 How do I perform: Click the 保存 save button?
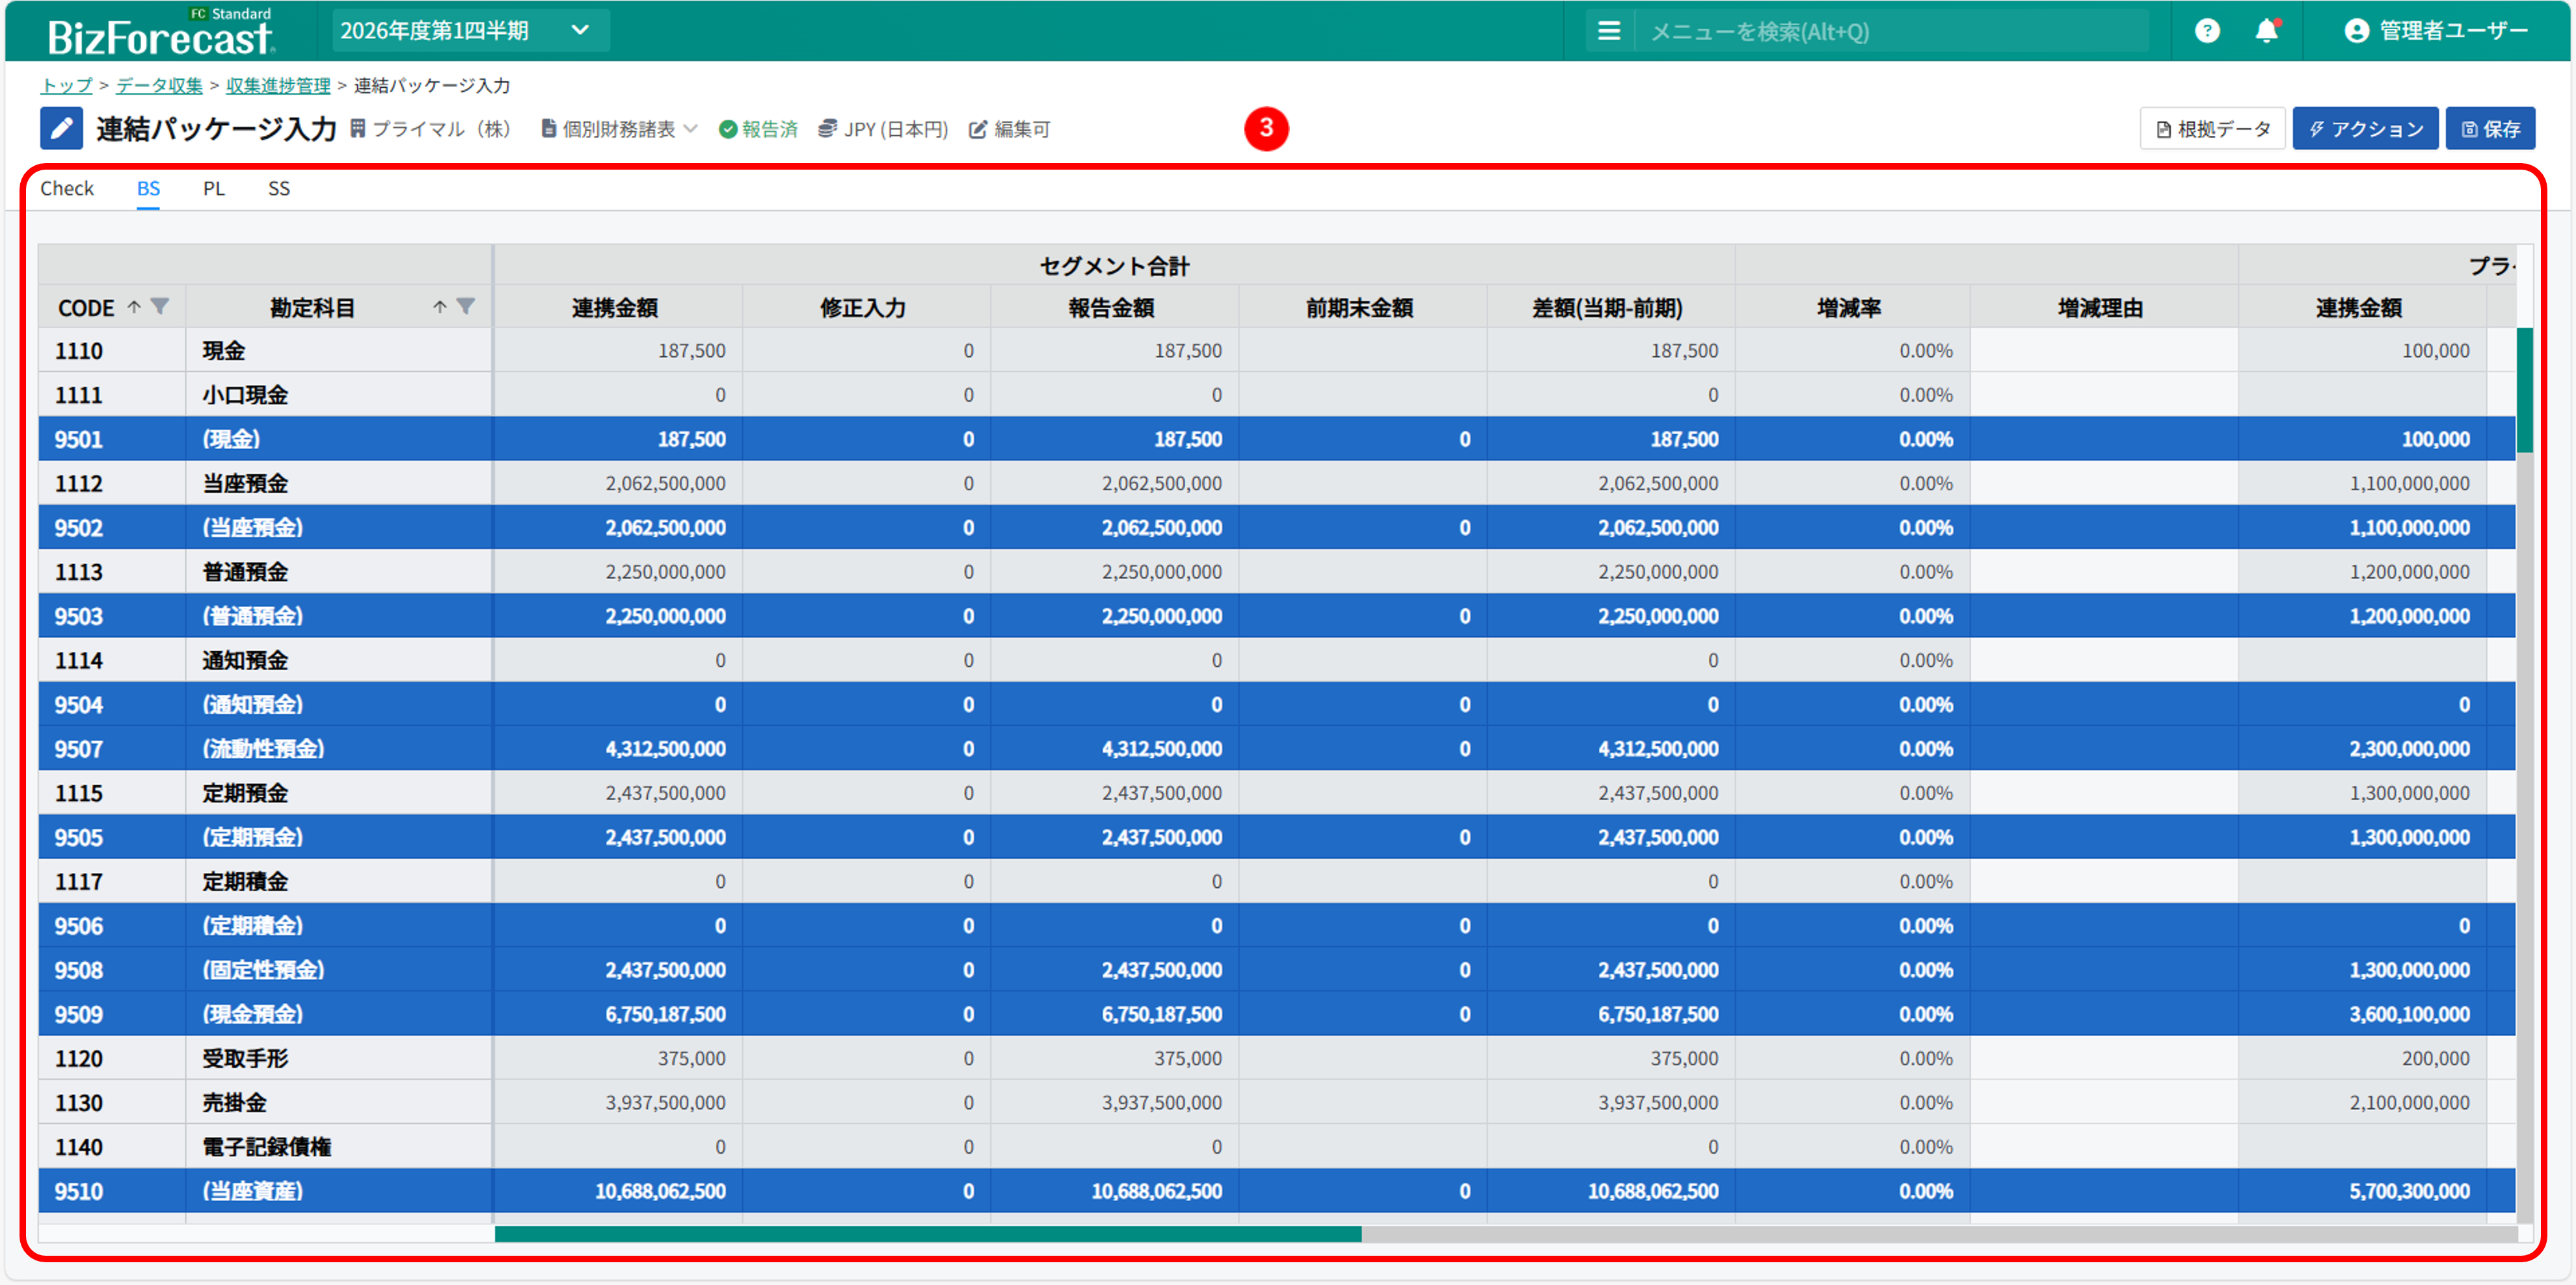pos(2490,129)
